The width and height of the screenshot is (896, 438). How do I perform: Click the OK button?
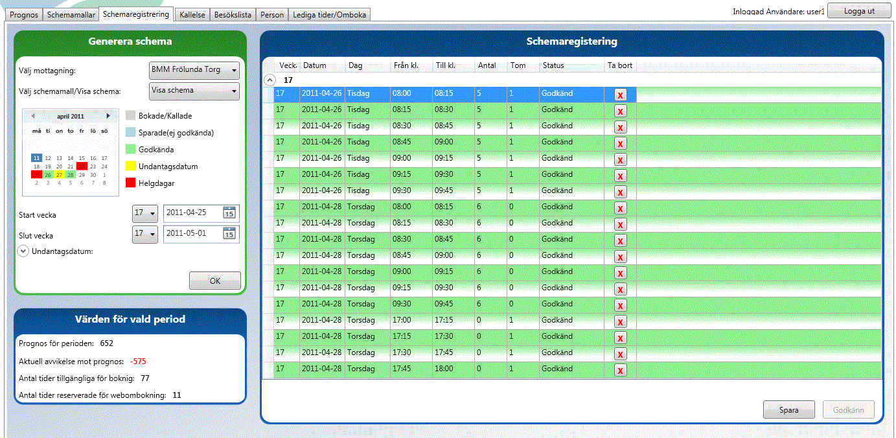click(214, 281)
